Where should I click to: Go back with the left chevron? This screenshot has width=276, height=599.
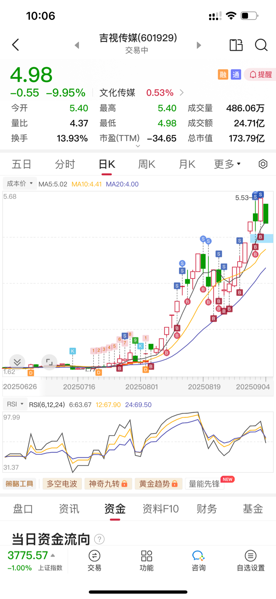(x=15, y=45)
